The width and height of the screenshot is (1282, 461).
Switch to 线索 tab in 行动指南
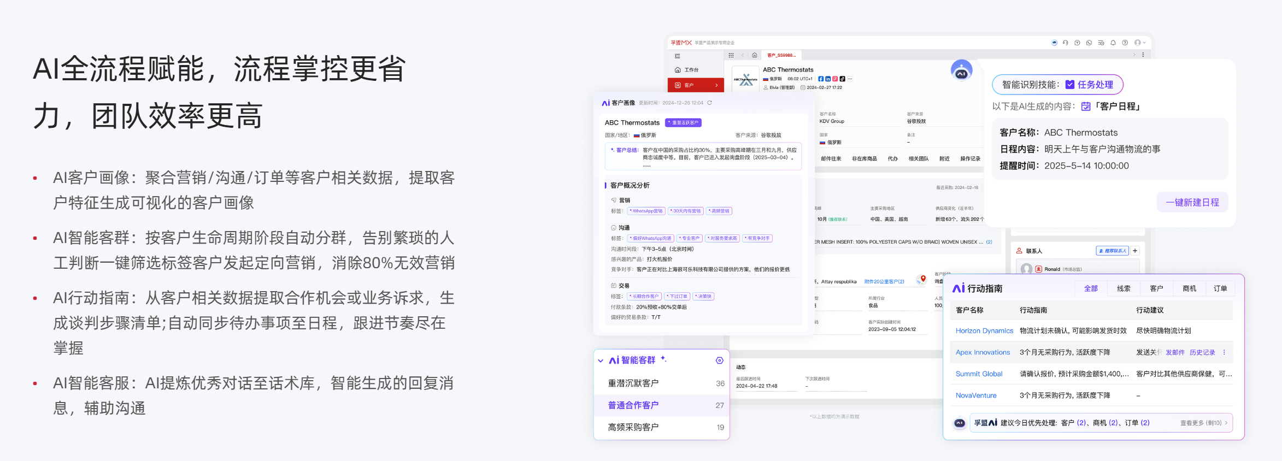[1124, 288]
